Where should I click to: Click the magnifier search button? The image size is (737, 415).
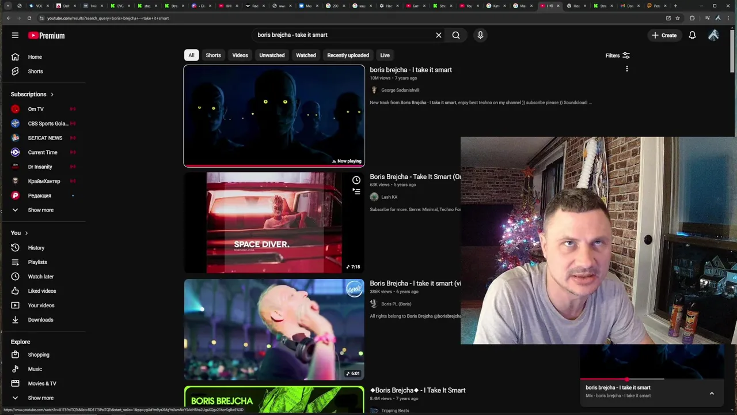click(456, 35)
